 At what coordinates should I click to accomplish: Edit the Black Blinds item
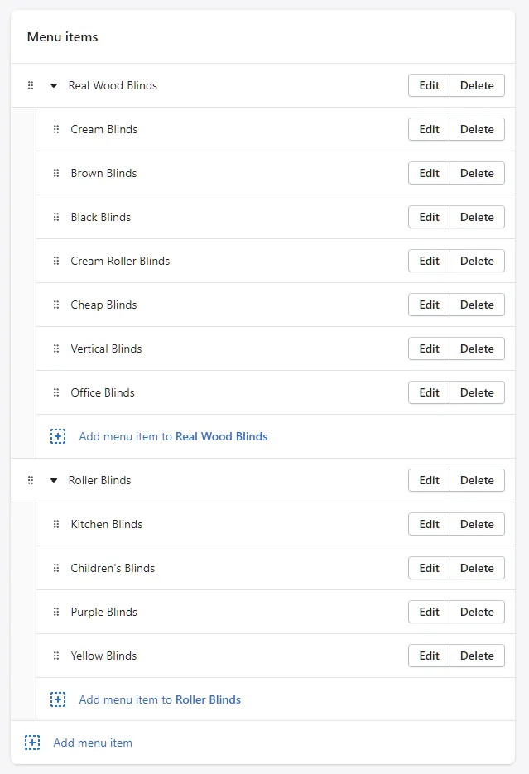click(x=428, y=217)
